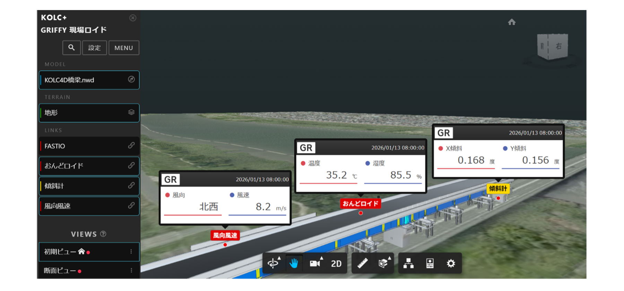Screen dimensions: 624x291
Task: Open options for 初期ビュー view
Action: click(x=131, y=252)
